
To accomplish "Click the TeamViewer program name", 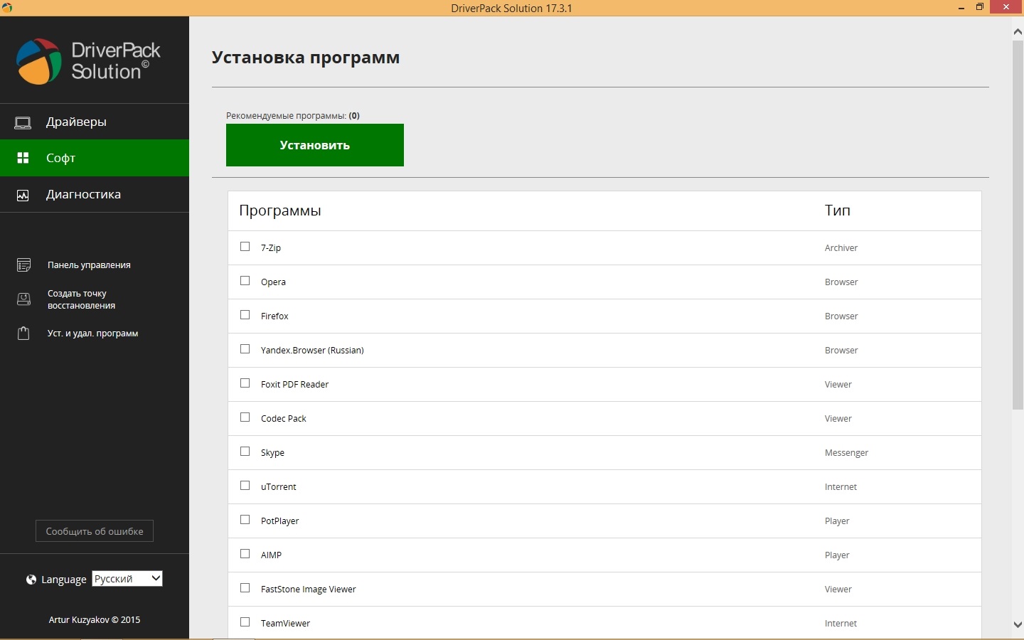I will point(286,624).
